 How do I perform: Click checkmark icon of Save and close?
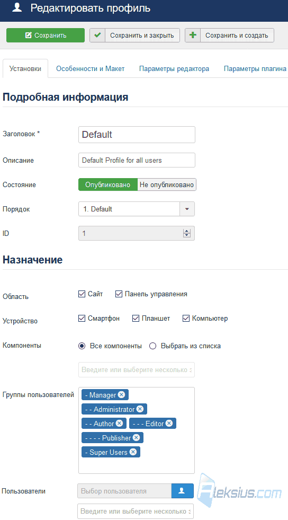point(97,35)
